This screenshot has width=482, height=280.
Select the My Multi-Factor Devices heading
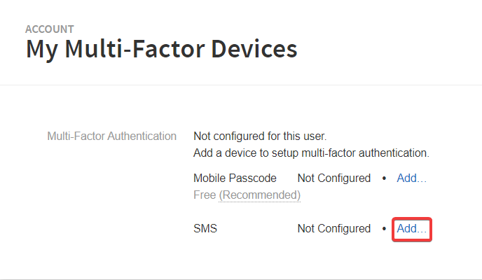pos(162,49)
